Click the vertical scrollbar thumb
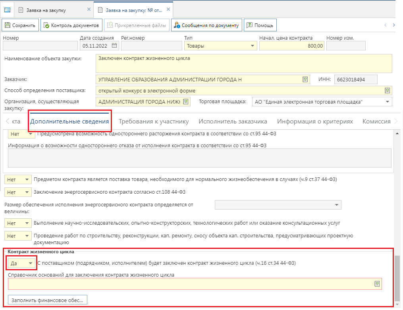The width and height of the screenshot is (403, 310). click(397, 278)
